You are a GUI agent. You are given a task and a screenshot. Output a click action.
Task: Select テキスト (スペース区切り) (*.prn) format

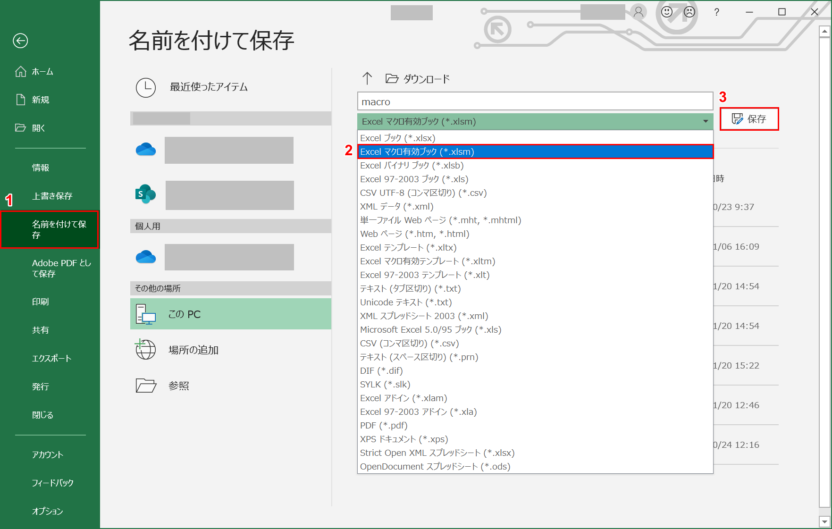tap(535, 357)
